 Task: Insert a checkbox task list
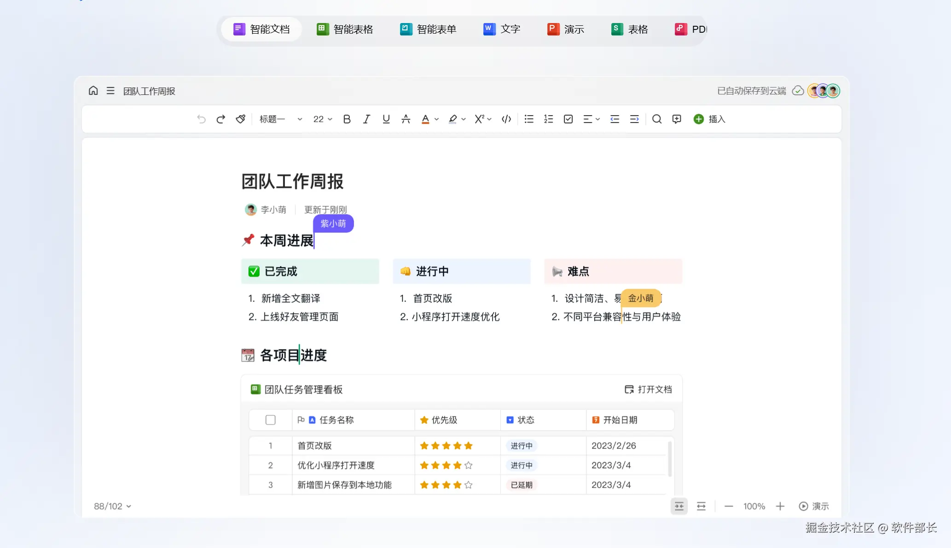coord(568,119)
